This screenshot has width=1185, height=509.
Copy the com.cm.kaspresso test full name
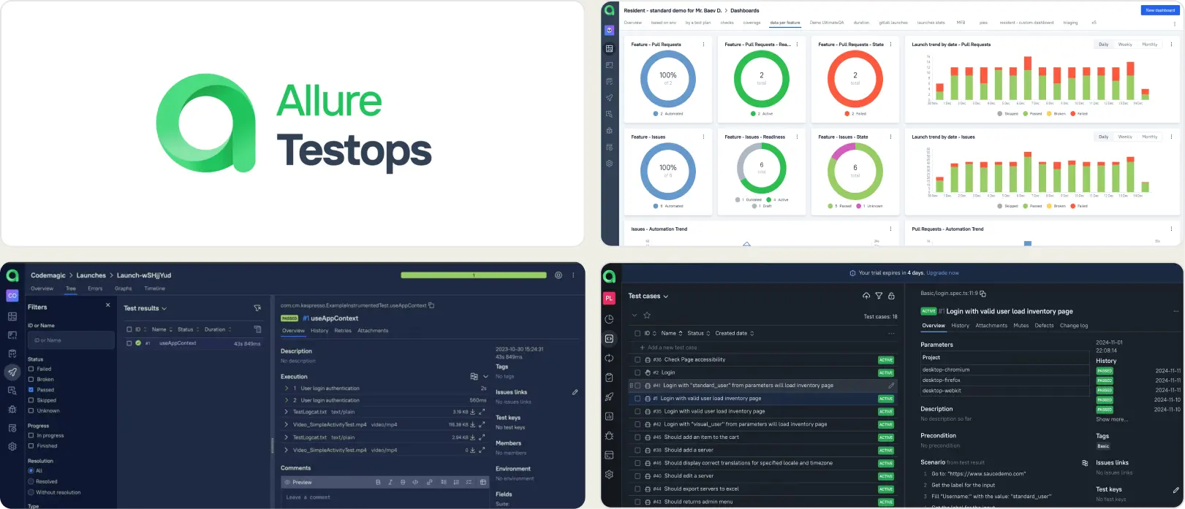click(431, 305)
